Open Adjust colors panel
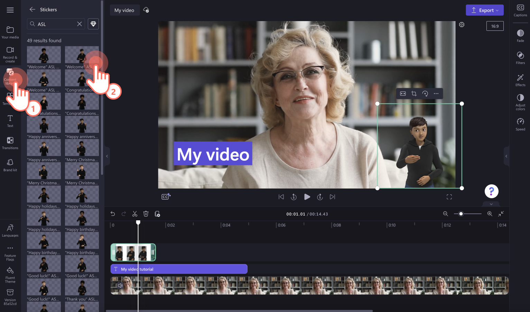 (520, 102)
